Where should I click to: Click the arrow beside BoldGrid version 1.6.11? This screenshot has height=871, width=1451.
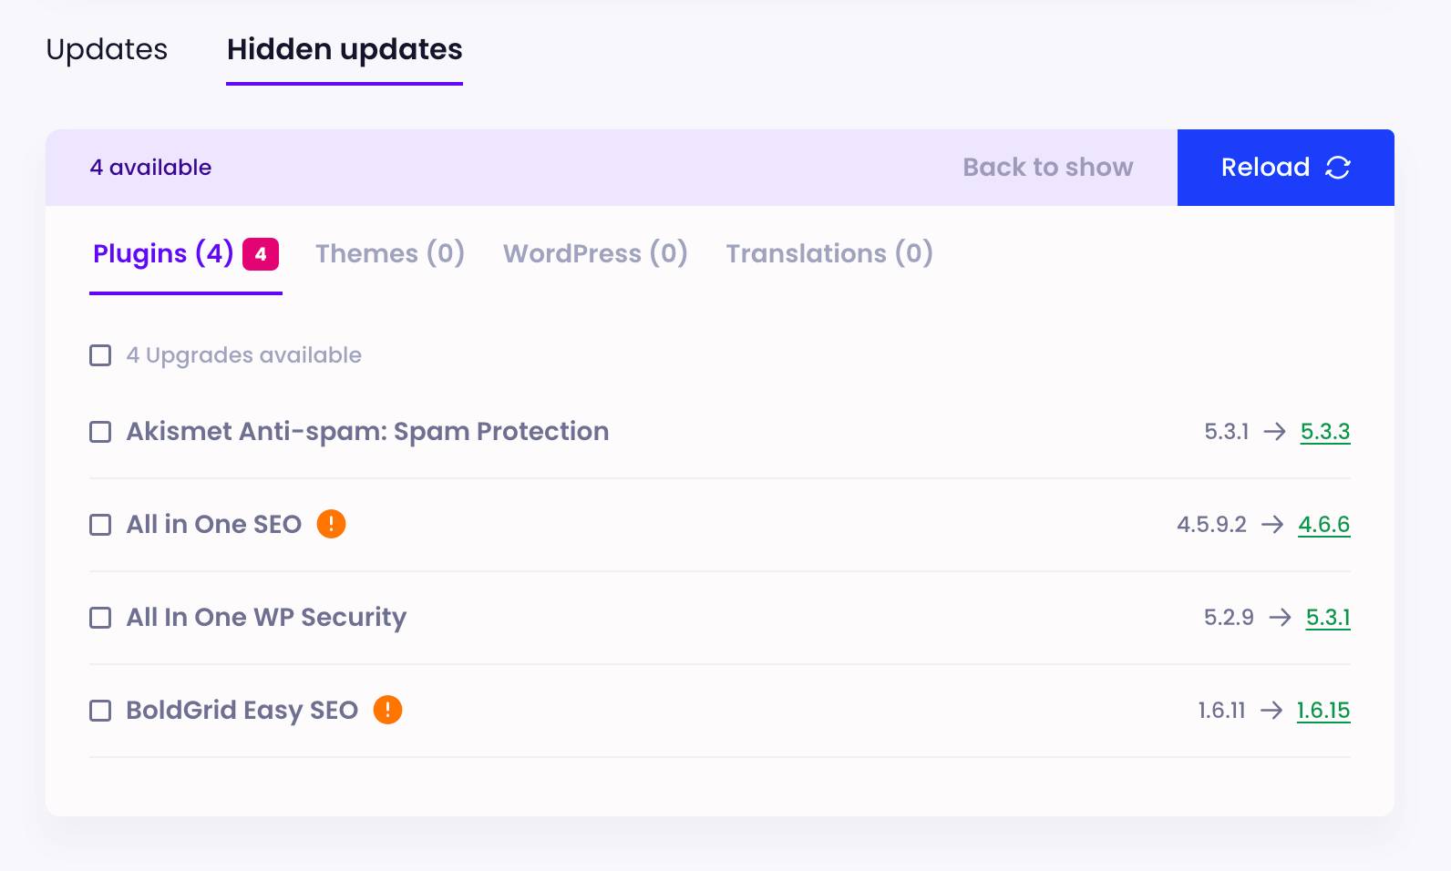(x=1271, y=711)
